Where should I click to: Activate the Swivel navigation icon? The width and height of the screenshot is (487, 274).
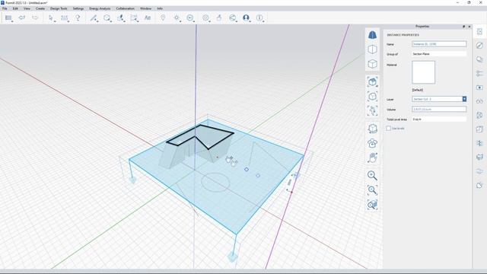coord(372,143)
